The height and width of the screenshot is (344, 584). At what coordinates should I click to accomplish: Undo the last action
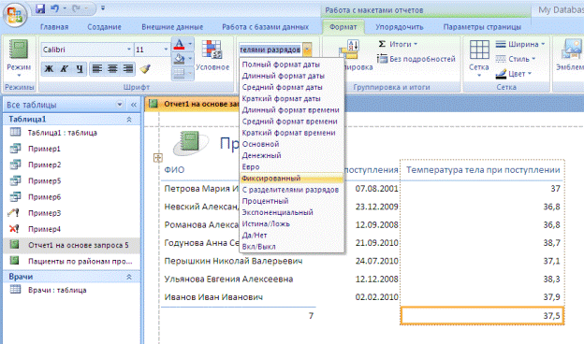[54, 8]
